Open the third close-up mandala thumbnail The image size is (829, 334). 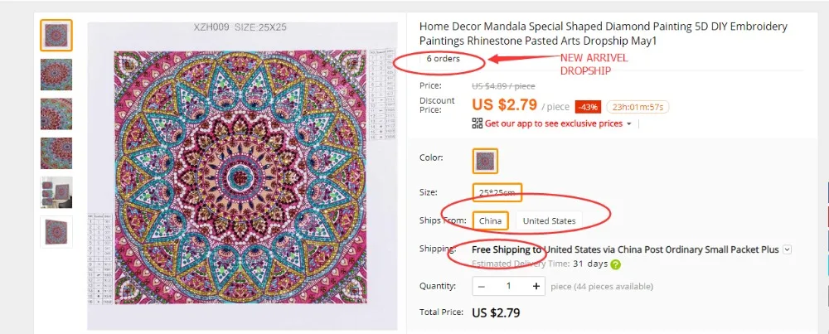[x=56, y=114]
